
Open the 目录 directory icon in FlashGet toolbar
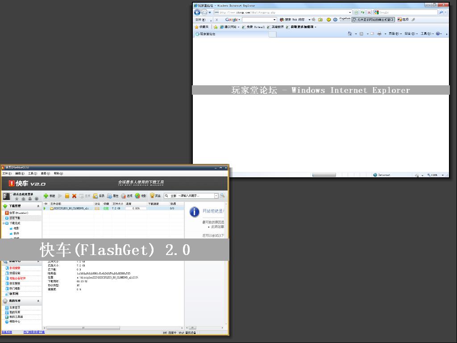point(96,196)
